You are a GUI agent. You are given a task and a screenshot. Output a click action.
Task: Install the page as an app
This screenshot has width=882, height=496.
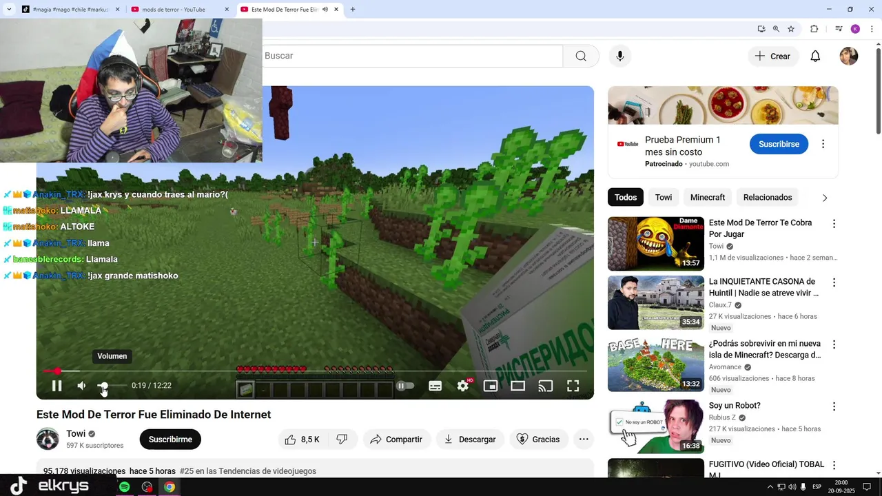pos(761,29)
